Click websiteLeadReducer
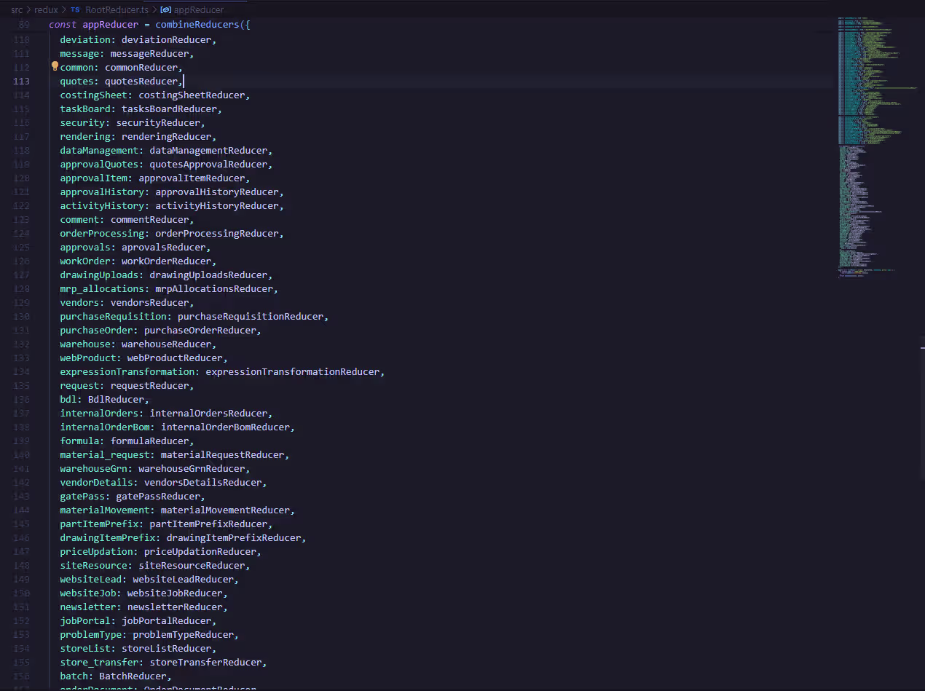 pos(183,579)
